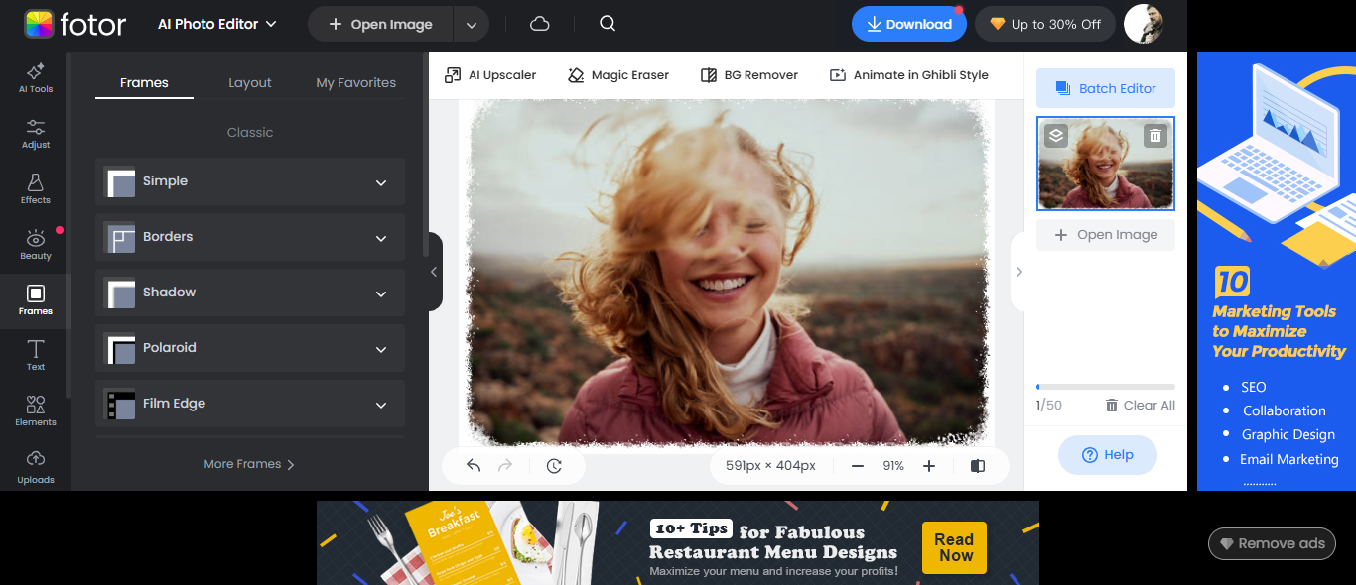The height and width of the screenshot is (585, 1356).
Task: Expand the Borders frames category
Action: click(x=250, y=237)
